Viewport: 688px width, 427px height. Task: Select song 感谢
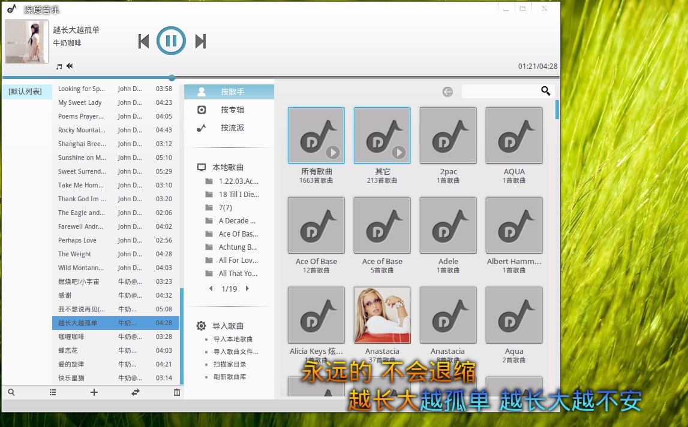coord(115,295)
